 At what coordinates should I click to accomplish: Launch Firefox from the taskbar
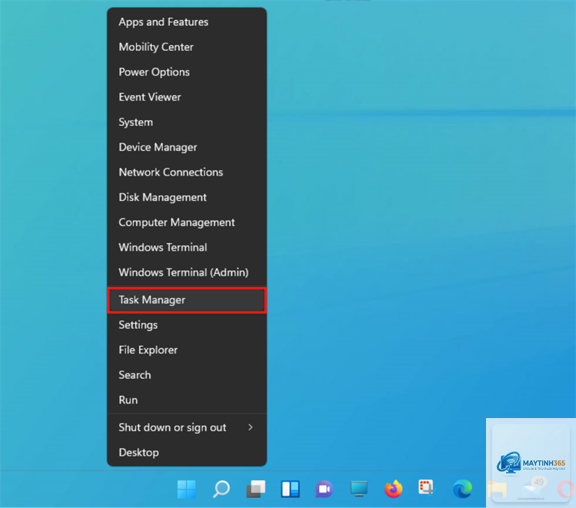393,489
